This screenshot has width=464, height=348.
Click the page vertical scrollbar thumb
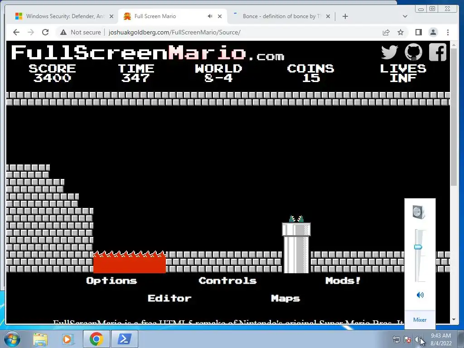pyautogui.click(x=454, y=117)
